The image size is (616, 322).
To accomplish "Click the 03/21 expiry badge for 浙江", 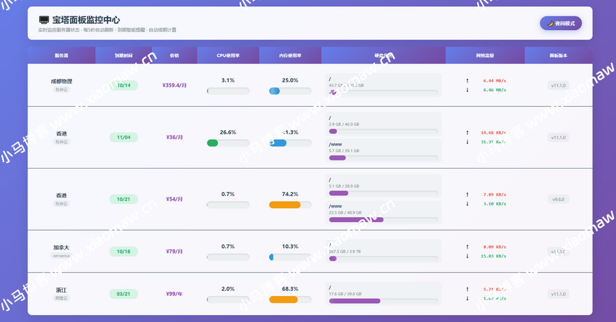I will pos(124,294).
